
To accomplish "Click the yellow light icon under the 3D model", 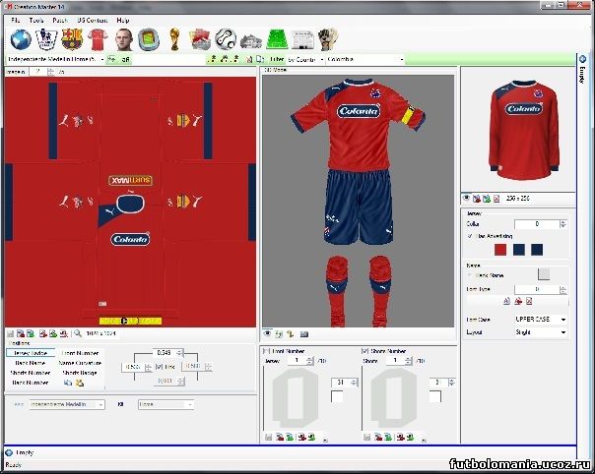I will pos(291,333).
